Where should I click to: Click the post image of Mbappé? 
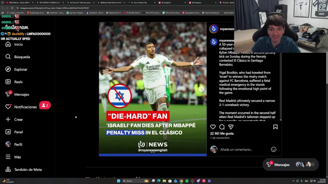point(153,89)
